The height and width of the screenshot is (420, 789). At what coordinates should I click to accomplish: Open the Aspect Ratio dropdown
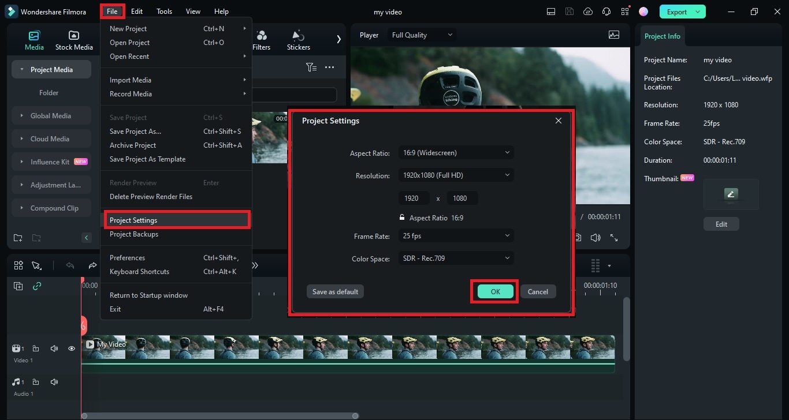pos(456,153)
